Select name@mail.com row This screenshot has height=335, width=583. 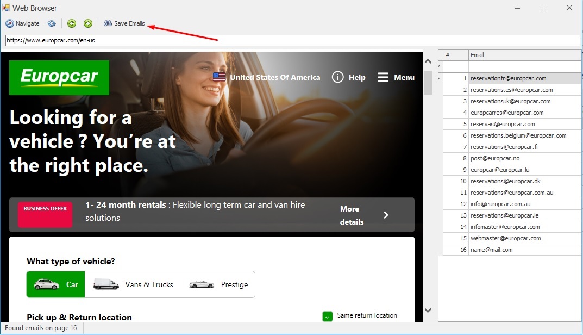pyautogui.click(x=512, y=250)
